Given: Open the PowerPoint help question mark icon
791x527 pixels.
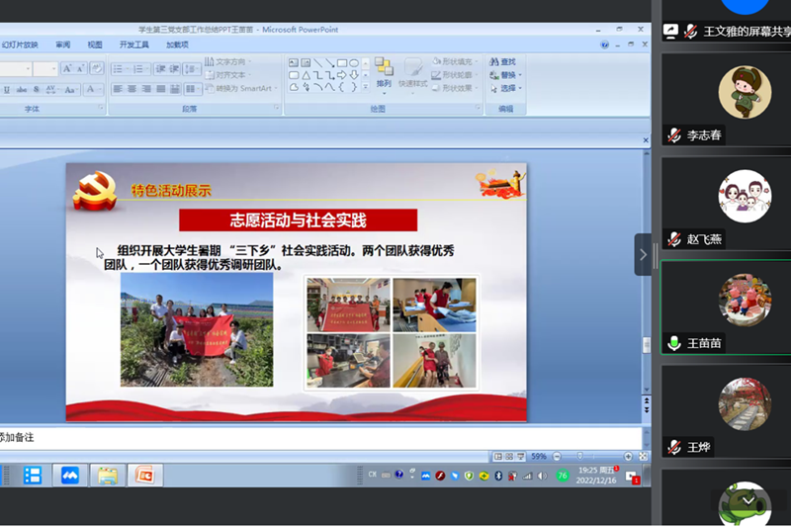Looking at the screenshot, I should (x=604, y=44).
